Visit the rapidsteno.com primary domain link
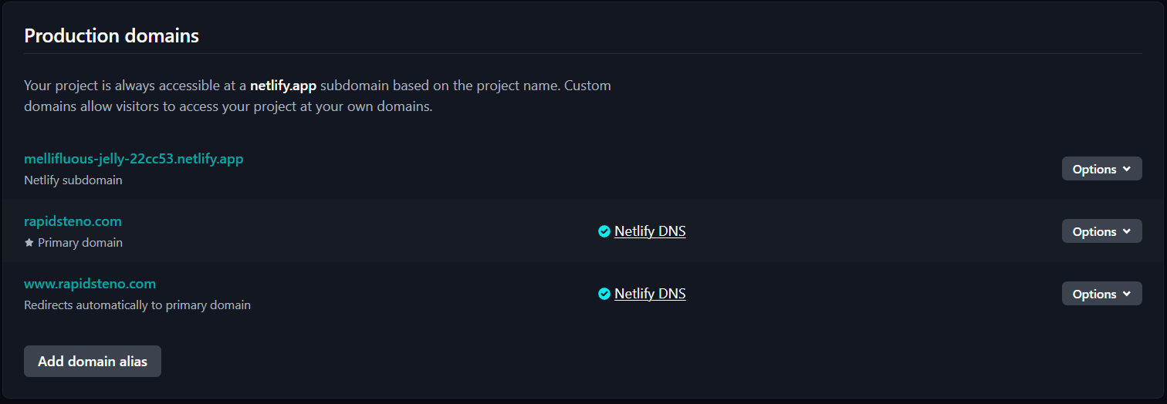This screenshot has height=404, width=1167. (73, 221)
